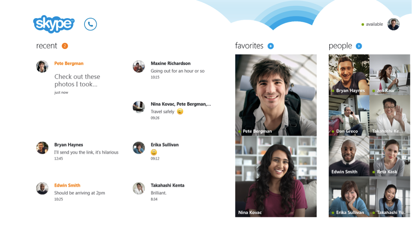412x232 pixels.
Task: Open your profile picture at top right
Action: [393, 24]
